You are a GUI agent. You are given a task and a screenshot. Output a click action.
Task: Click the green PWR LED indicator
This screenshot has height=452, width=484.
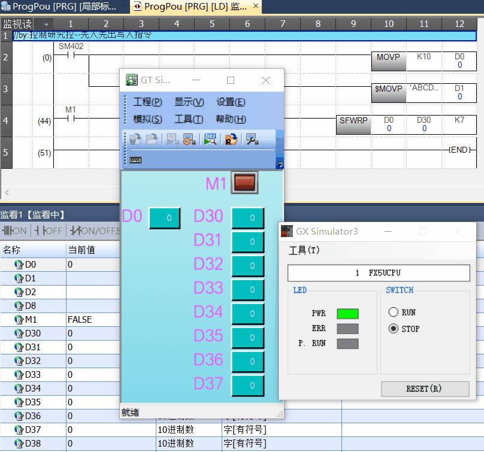pyautogui.click(x=347, y=313)
